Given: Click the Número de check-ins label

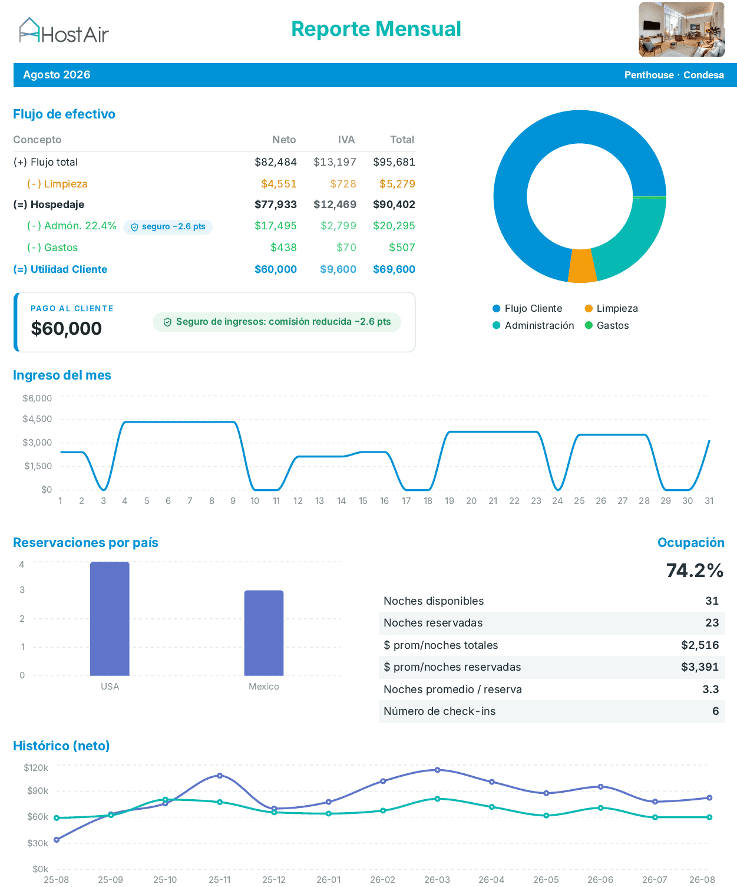Looking at the screenshot, I should pos(439,711).
